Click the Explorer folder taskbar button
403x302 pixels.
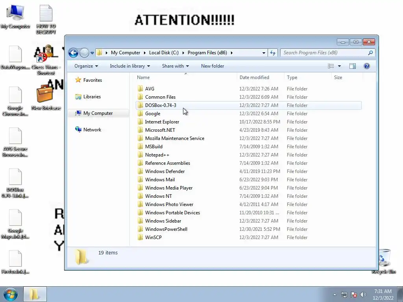pyautogui.click(x=35, y=294)
